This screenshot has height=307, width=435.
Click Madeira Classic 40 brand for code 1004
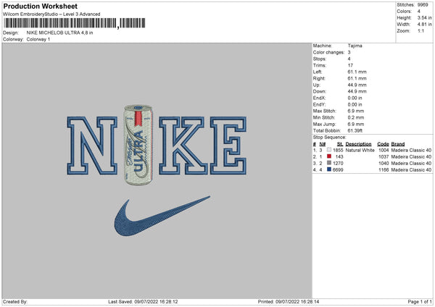411,150
